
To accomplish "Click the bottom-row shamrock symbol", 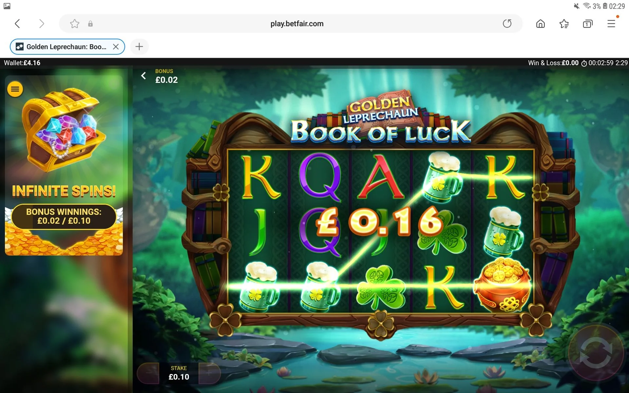I will tap(381, 288).
